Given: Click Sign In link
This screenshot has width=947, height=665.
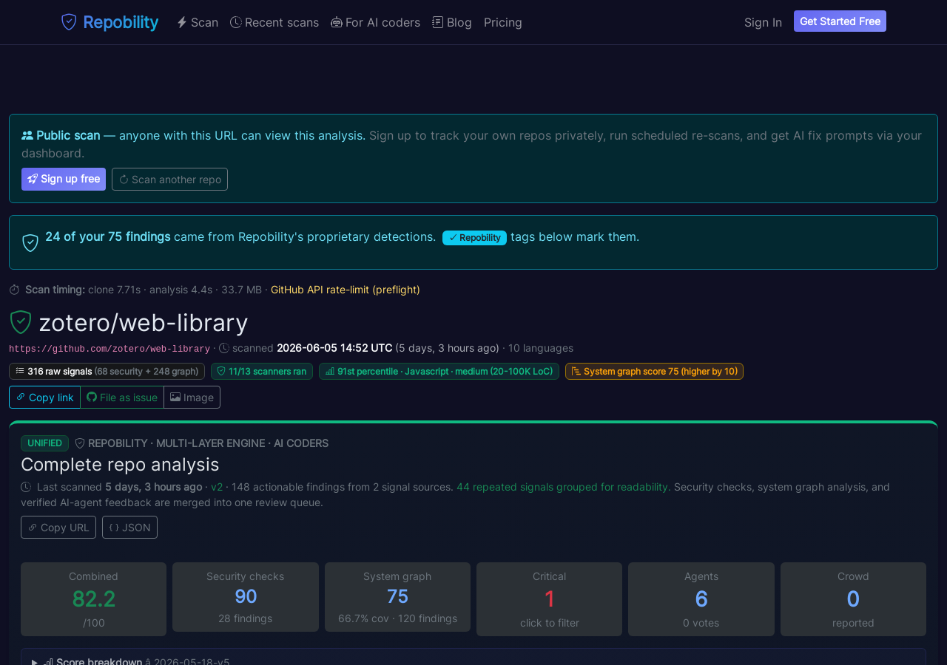Looking at the screenshot, I should 763,22.
